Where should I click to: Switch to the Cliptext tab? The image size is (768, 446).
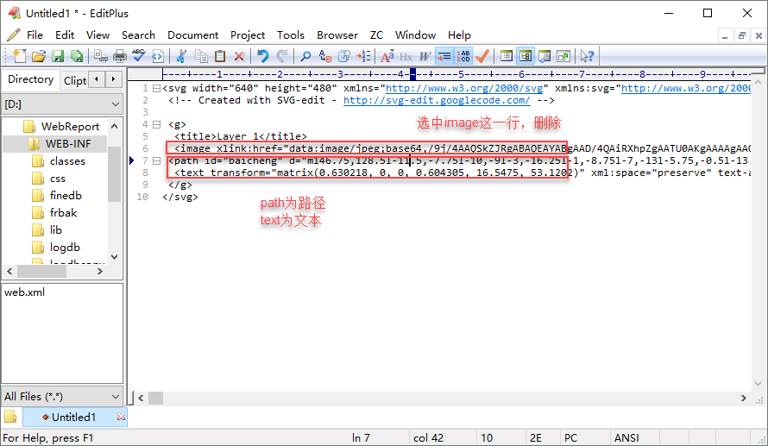pos(74,80)
